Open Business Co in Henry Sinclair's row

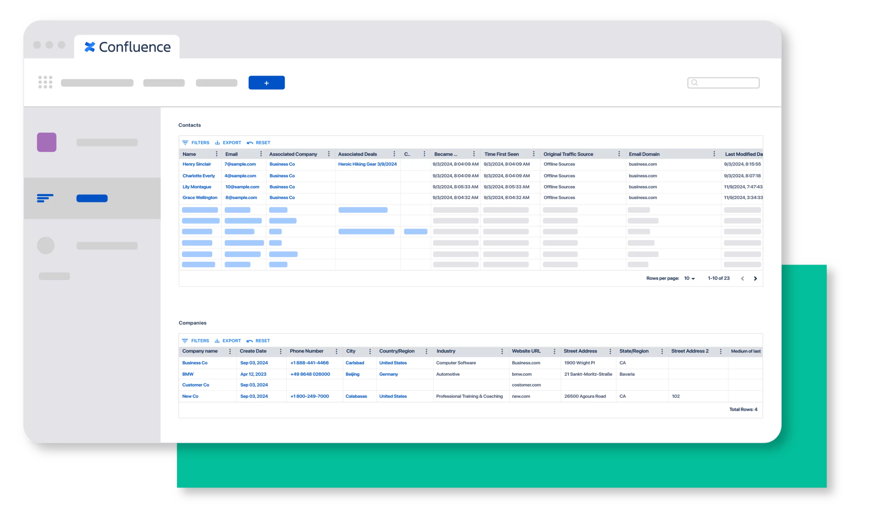282,164
